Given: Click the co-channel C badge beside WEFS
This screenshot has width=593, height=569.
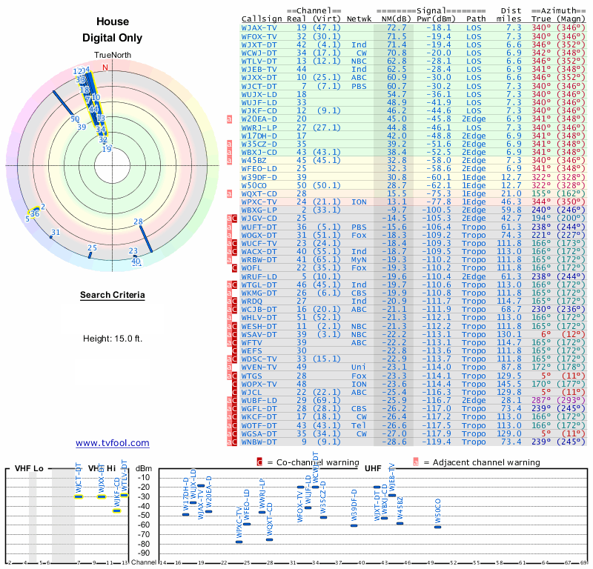Looking at the screenshot, I should click(234, 351).
